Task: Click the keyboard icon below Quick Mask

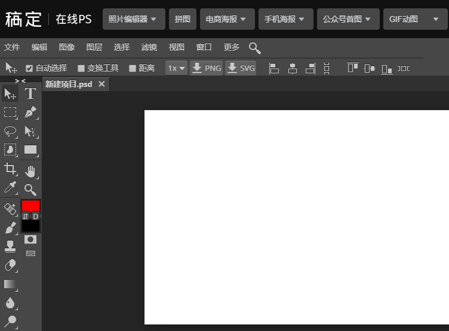Action: [30, 253]
